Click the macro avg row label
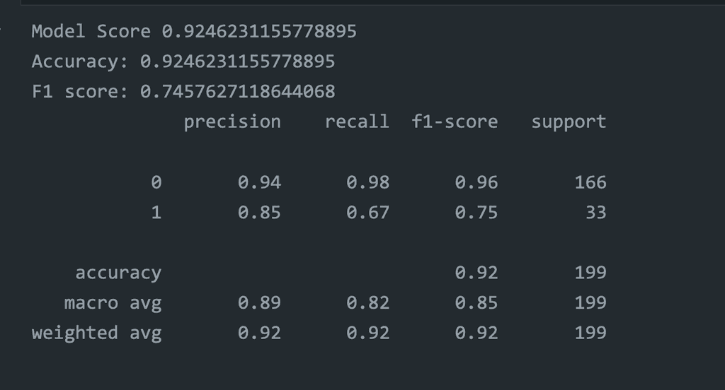Screen dimensions: 725x390 (113, 303)
